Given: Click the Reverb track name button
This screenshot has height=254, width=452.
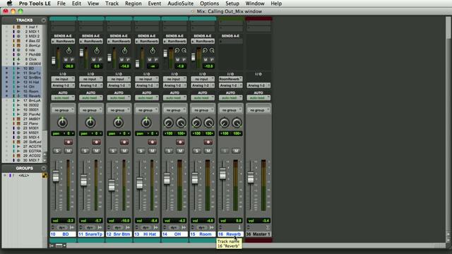Looking at the screenshot, I should tap(231, 234).
